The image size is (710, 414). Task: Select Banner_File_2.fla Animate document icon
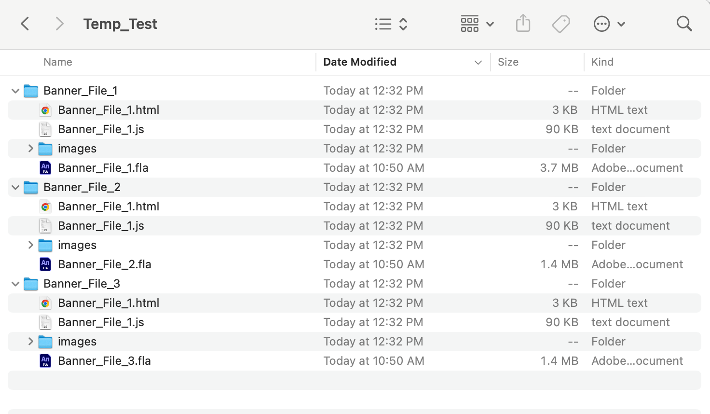tap(45, 264)
